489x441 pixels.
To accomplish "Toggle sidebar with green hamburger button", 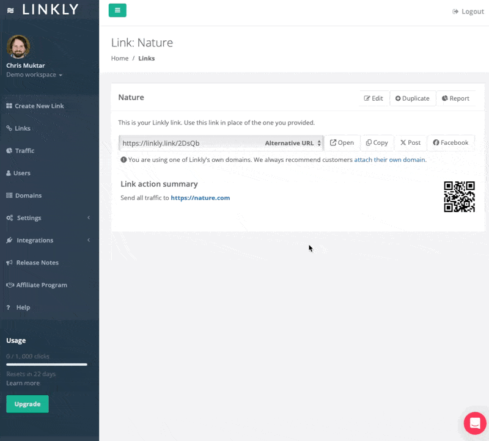I will (117, 10).
